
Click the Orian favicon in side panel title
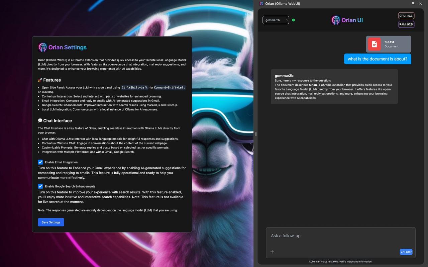tap(261, 4)
